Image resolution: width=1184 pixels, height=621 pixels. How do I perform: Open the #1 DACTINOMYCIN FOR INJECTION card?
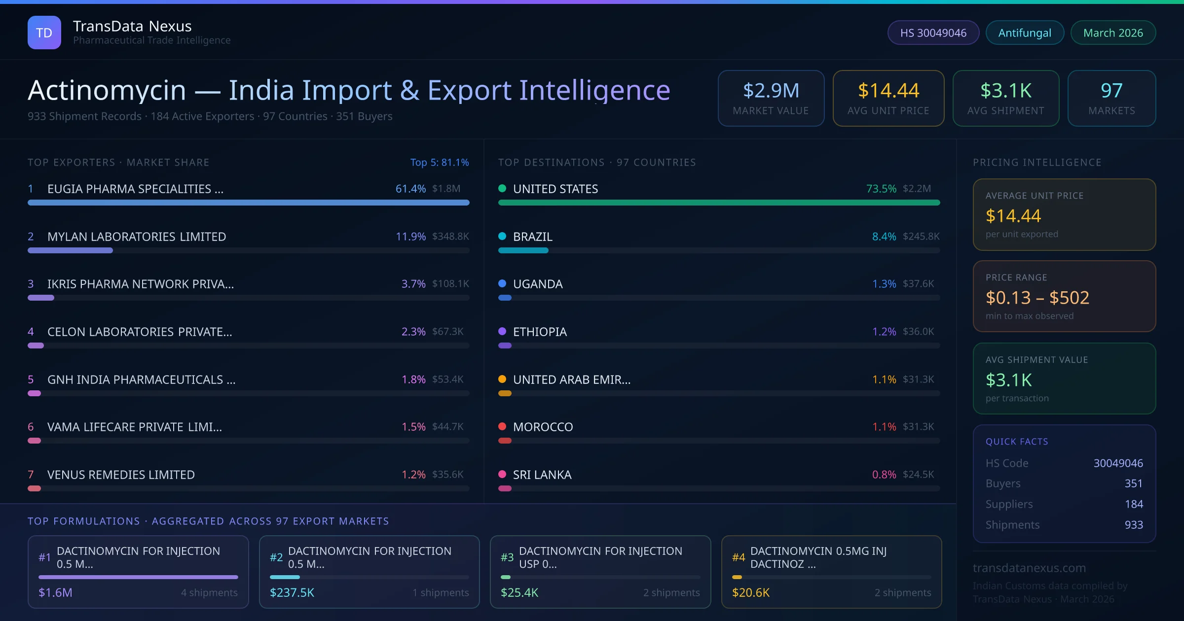pos(138,572)
